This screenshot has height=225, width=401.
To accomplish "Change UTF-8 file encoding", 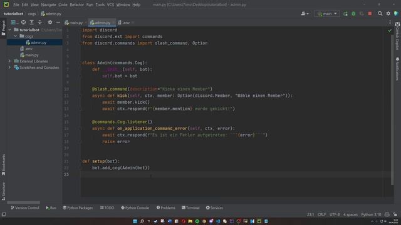I will click(x=335, y=214).
